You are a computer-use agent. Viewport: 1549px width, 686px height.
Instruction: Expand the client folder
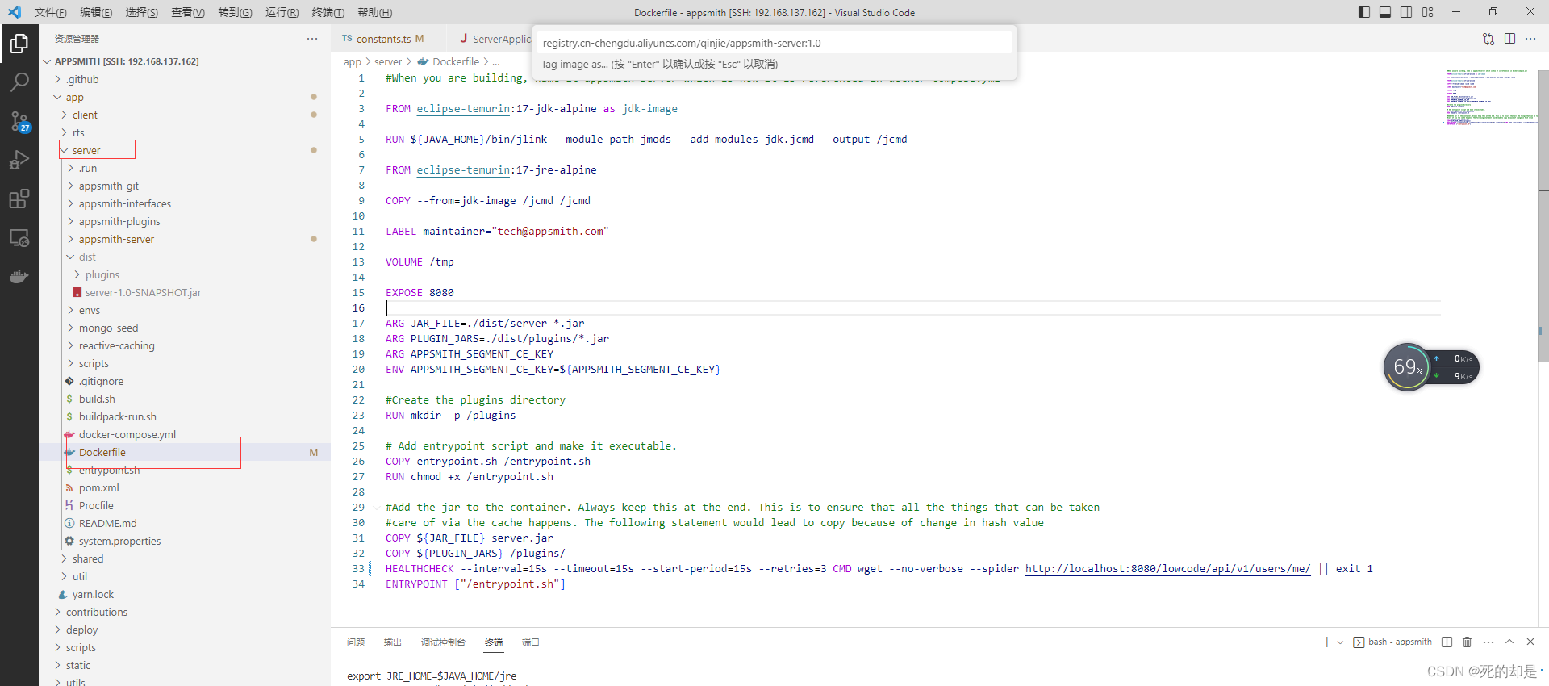click(x=185, y=115)
